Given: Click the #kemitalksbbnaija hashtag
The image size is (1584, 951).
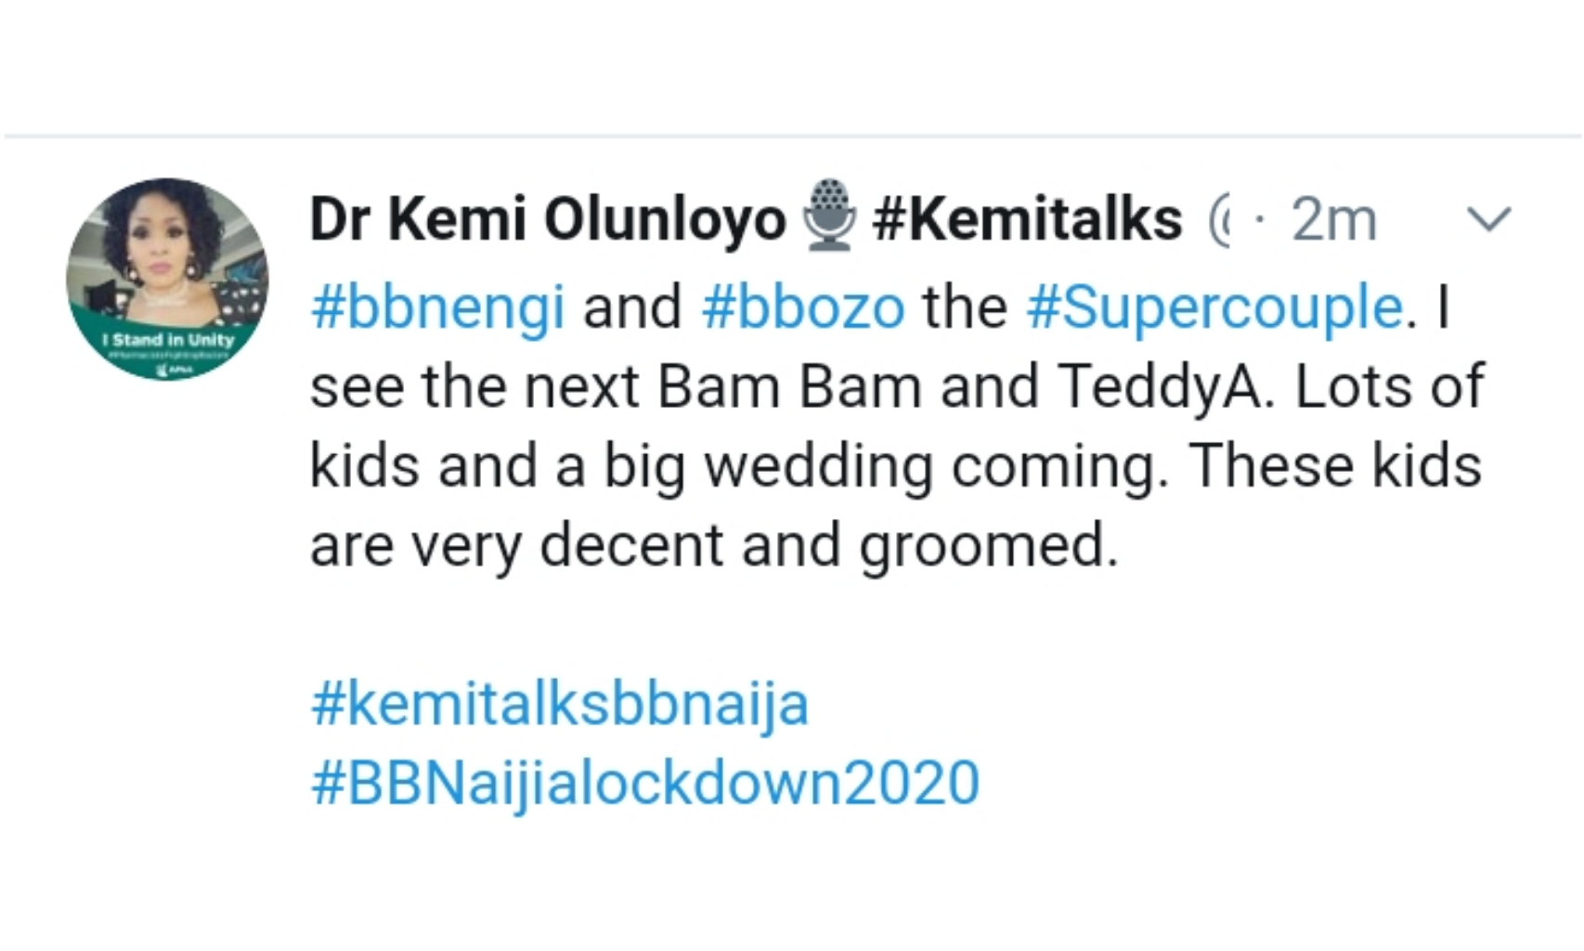Looking at the screenshot, I should click(557, 706).
